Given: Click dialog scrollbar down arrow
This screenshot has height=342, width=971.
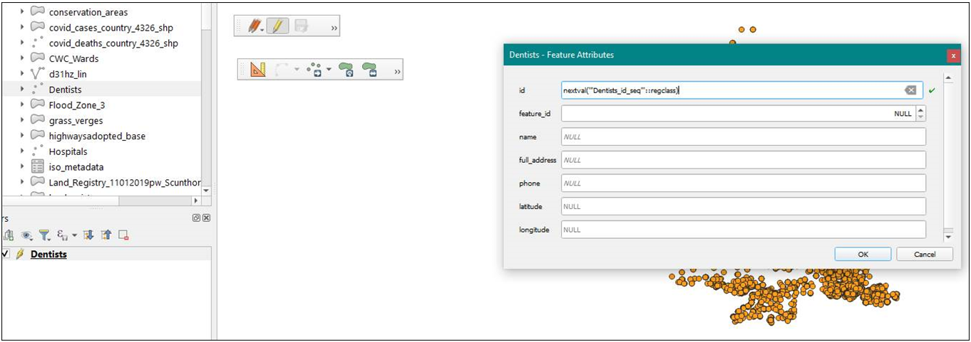Looking at the screenshot, I should 948,236.
